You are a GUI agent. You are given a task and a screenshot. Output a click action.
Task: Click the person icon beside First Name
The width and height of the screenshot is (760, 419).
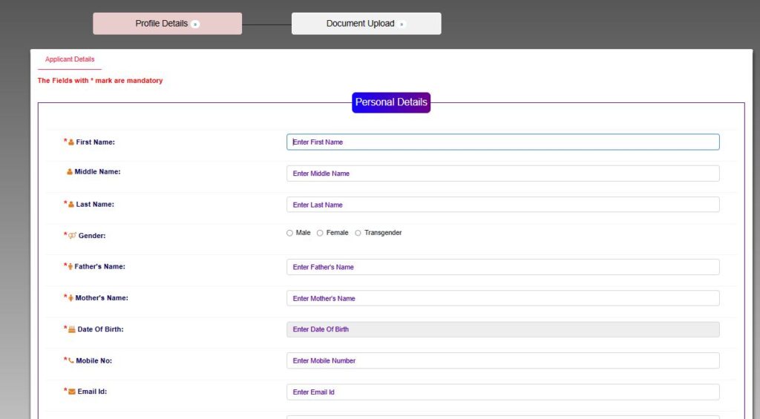71,142
